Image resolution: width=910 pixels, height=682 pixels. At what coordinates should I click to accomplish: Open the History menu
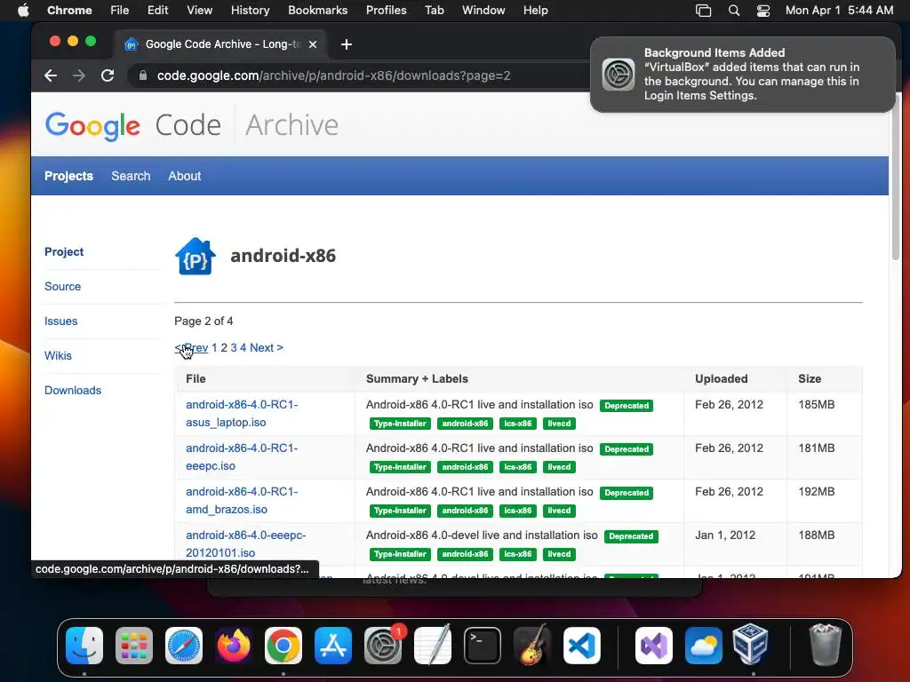pyautogui.click(x=250, y=10)
